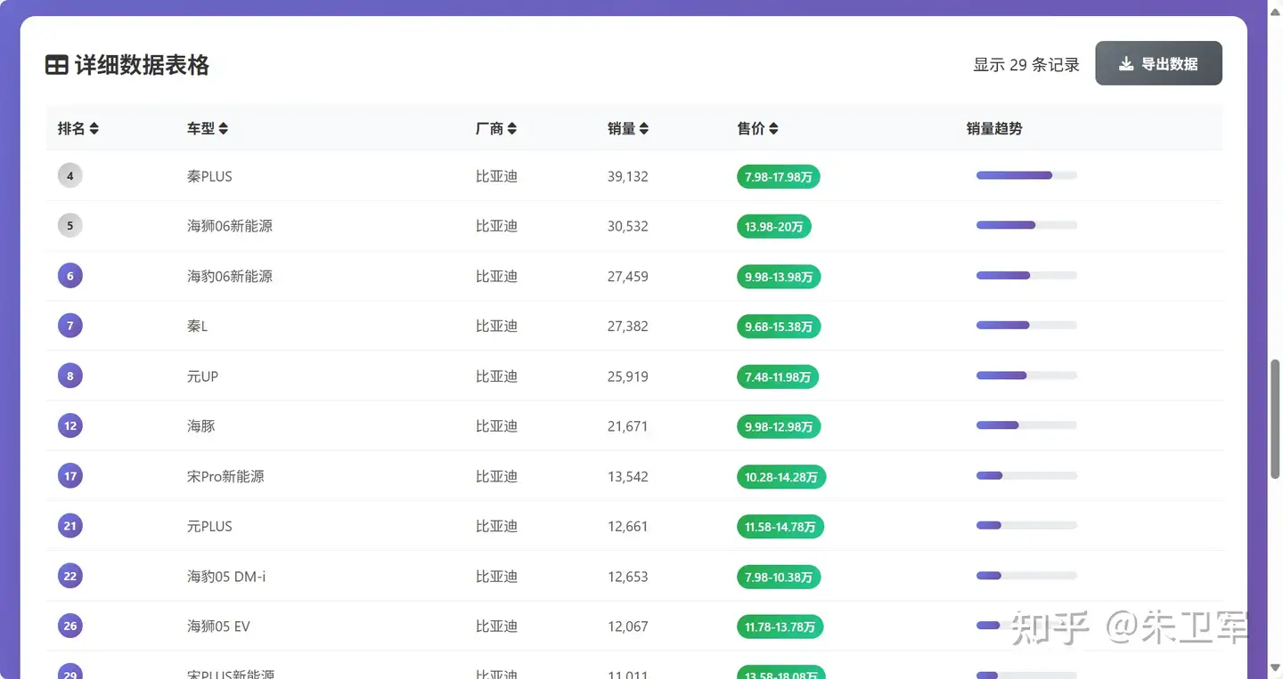Select the 元UP model name
Viewport: 1283px width, 679px height.
[x=202, y=376]
